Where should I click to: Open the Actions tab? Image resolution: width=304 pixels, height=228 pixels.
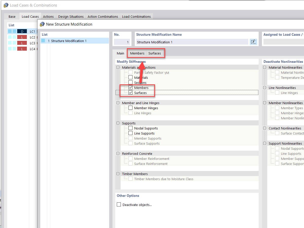[x=48, y=16]
